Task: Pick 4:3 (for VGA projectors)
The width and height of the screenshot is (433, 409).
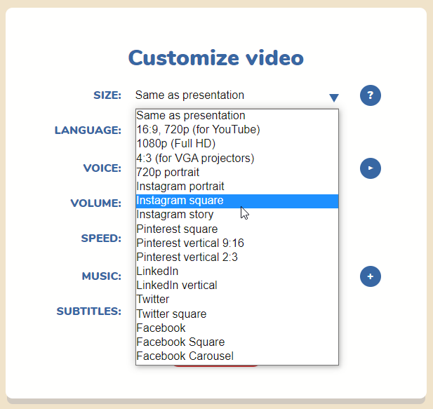Action: [x=195, y=159]
